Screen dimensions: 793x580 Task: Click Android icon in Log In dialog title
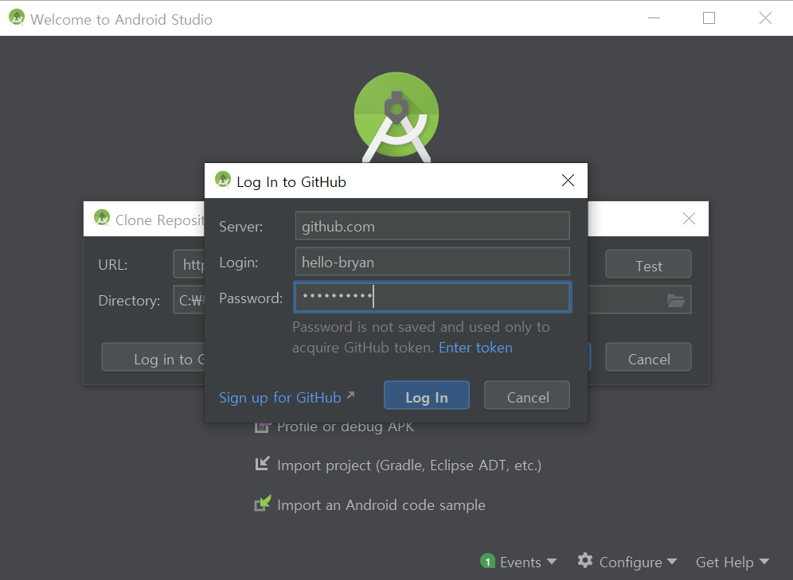coord(222,179)
